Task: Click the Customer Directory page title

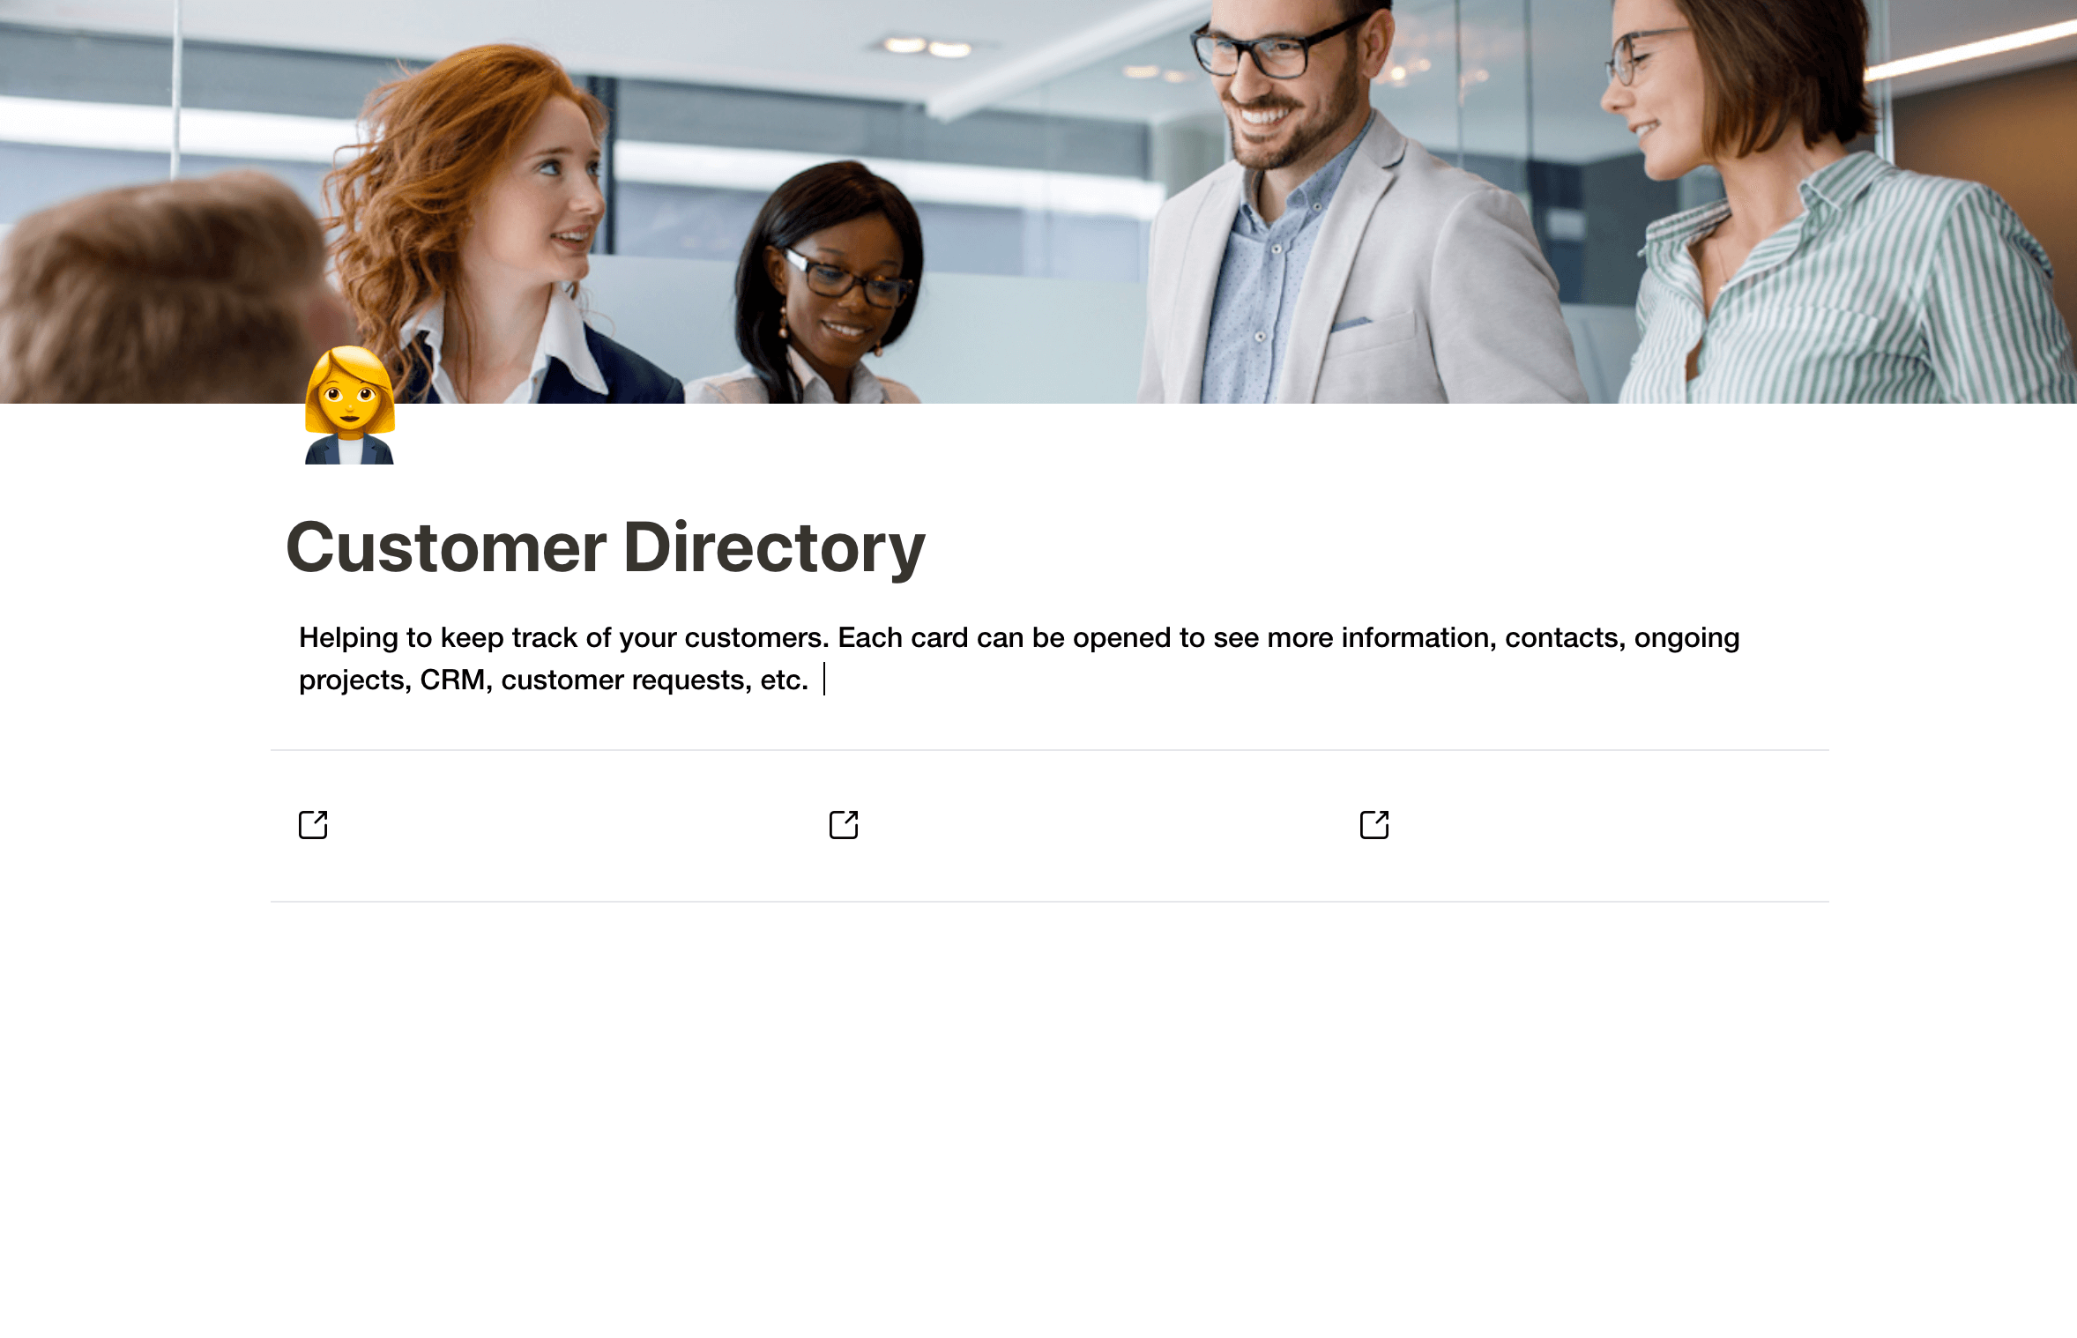Action: (x=606, y=548)
